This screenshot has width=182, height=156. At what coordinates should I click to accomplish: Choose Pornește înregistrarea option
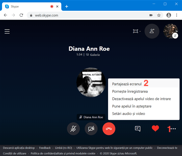[144, 91]
